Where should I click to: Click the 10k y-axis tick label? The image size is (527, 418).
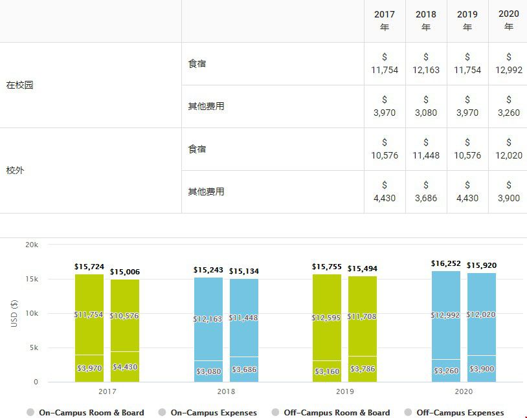pos(32,313)
